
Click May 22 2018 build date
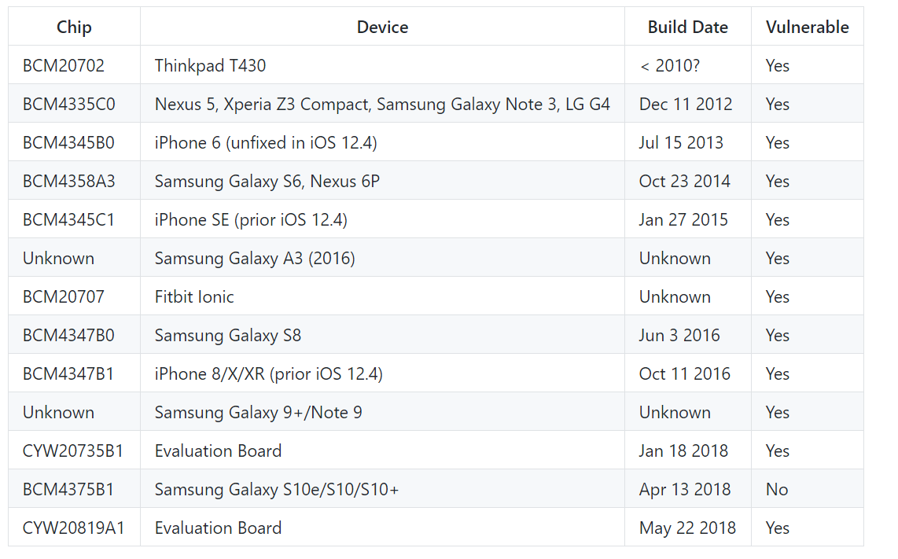[x=687, y=528]
